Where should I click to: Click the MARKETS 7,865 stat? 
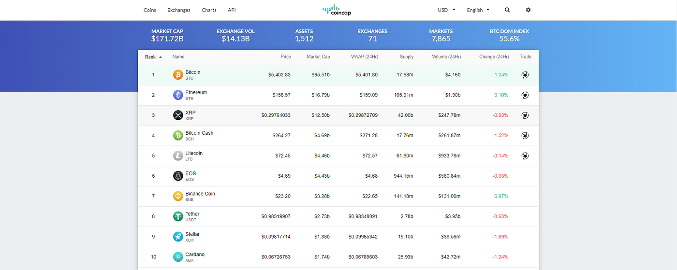pyautogui.click(x=441, y=35)
